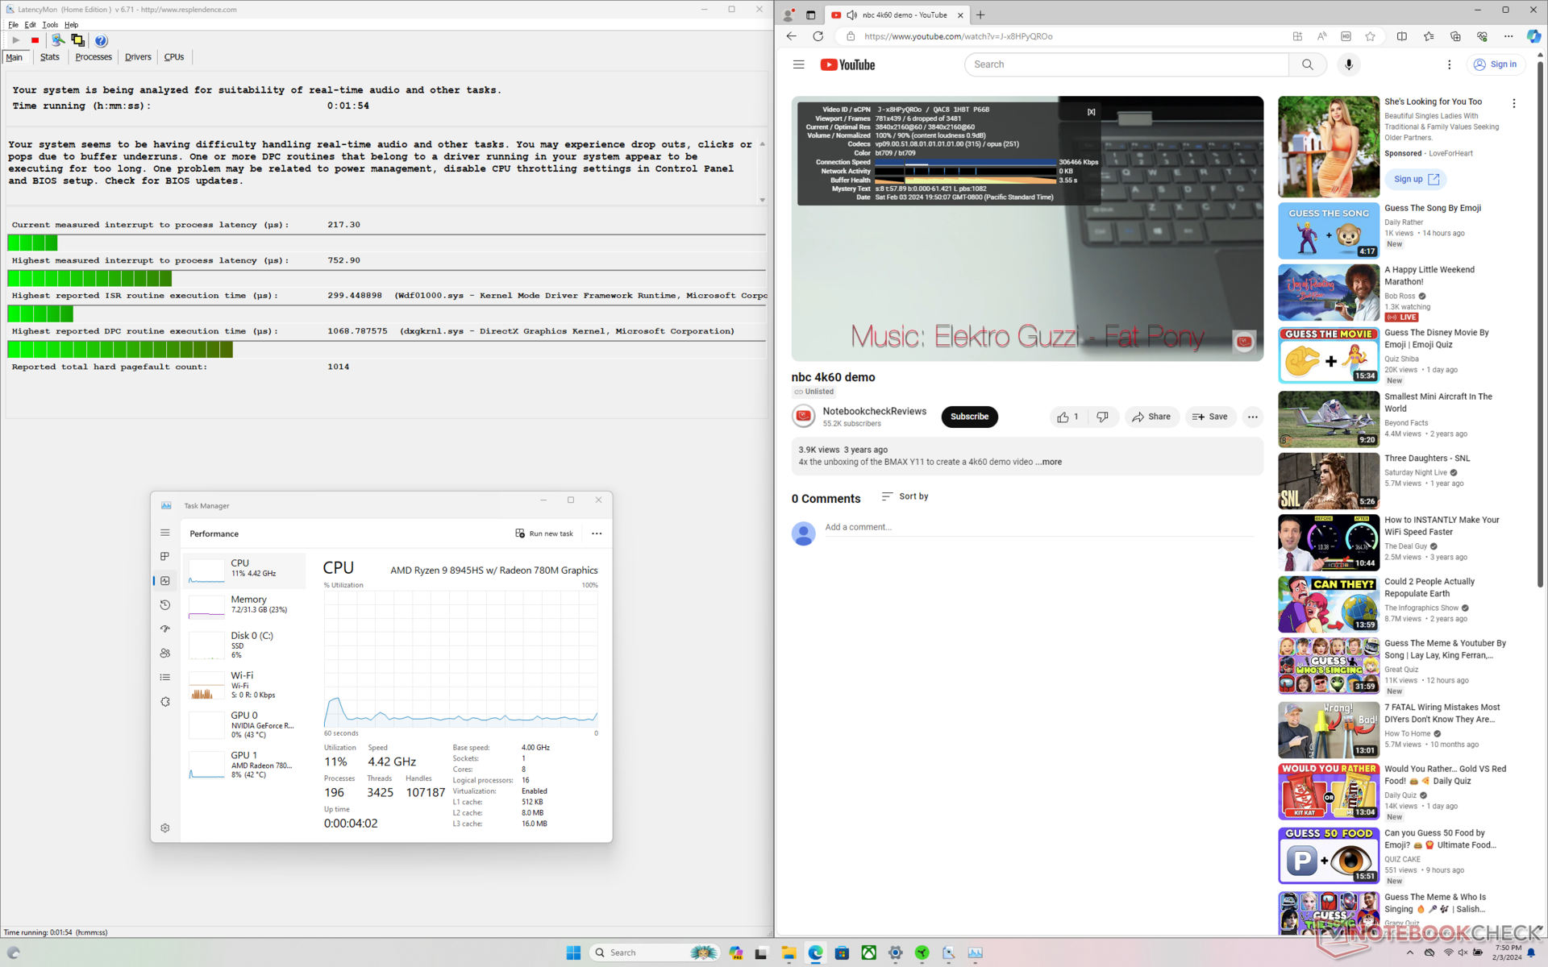This screenshot has width=1548, height=967.
Task: Open the Tools menu in LatencyMon
Action: pyautogui.click(x=50, y=25)
